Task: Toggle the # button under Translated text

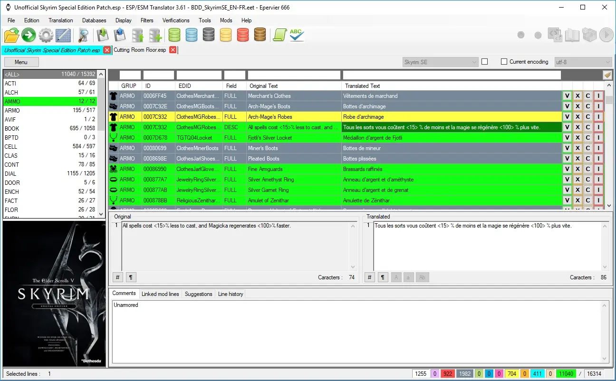Action: 370,277
